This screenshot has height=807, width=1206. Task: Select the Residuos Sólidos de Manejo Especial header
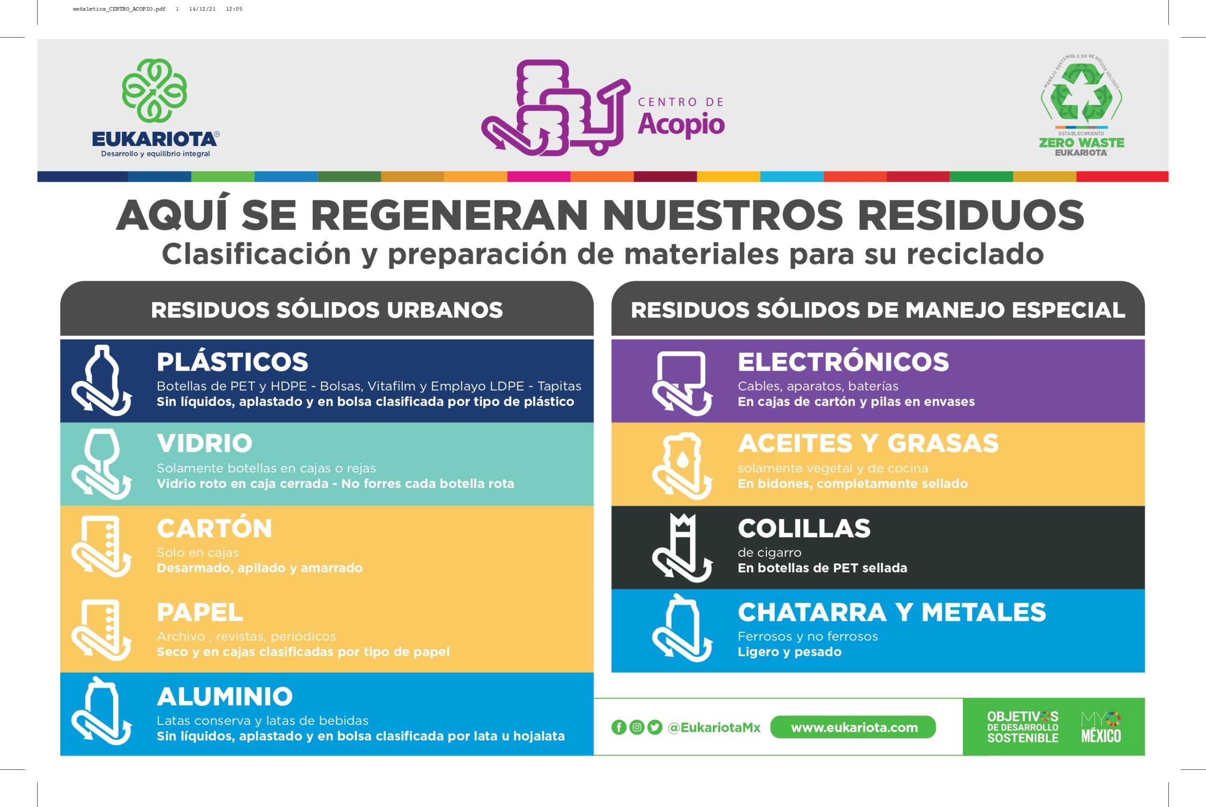pos(878,310)
